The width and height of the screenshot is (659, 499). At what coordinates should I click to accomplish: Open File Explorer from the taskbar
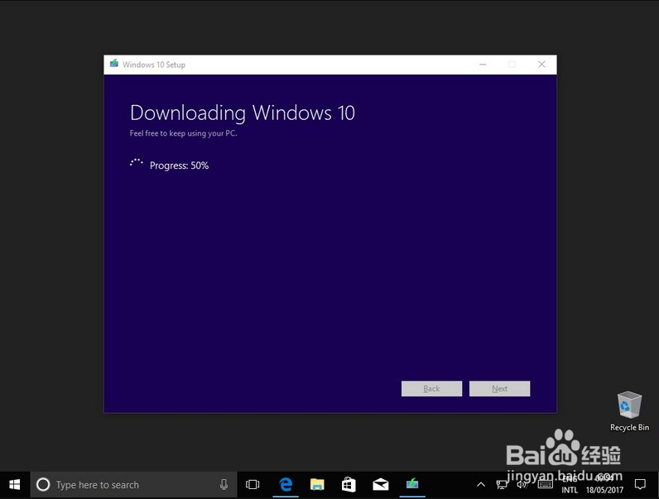coord(317,485)
